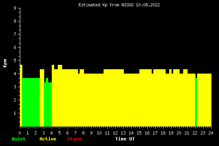Click the y-axis tick label 9
This screenshot has width=219, height=146.
coord(15,8)
